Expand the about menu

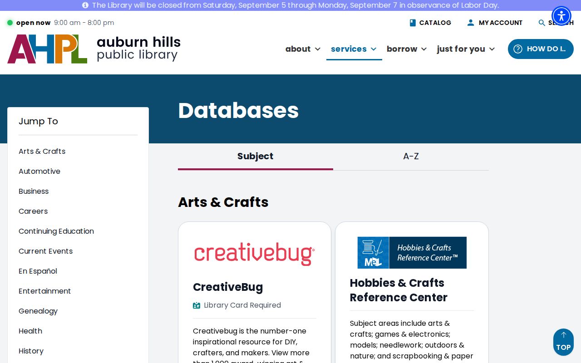[x=303, y=49]
